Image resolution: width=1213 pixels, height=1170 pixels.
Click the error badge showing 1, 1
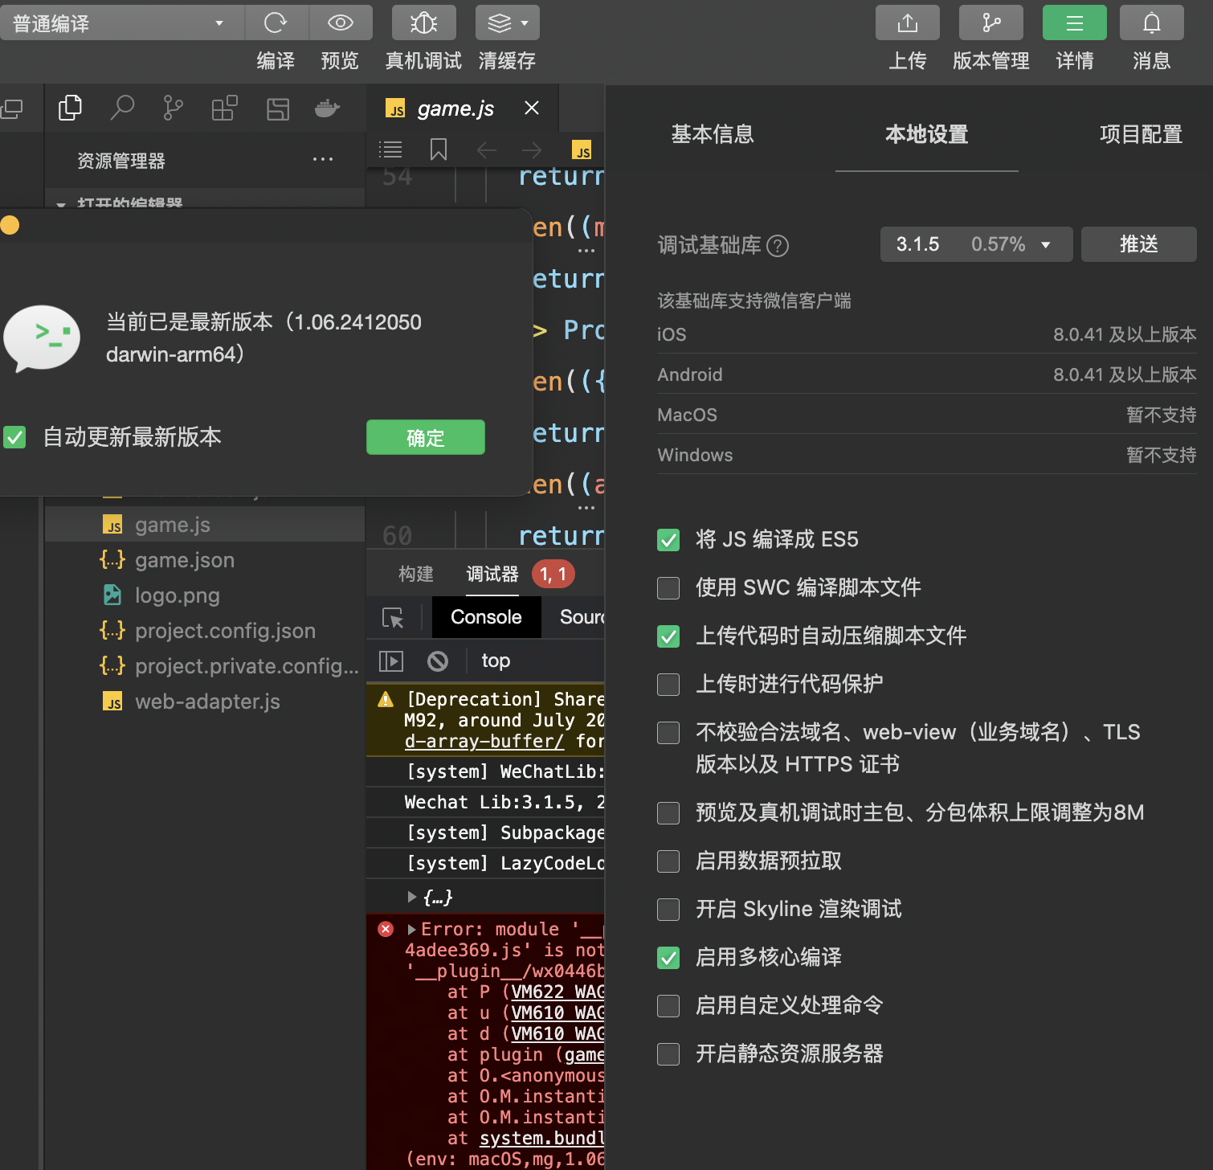(x=553, y=574)
